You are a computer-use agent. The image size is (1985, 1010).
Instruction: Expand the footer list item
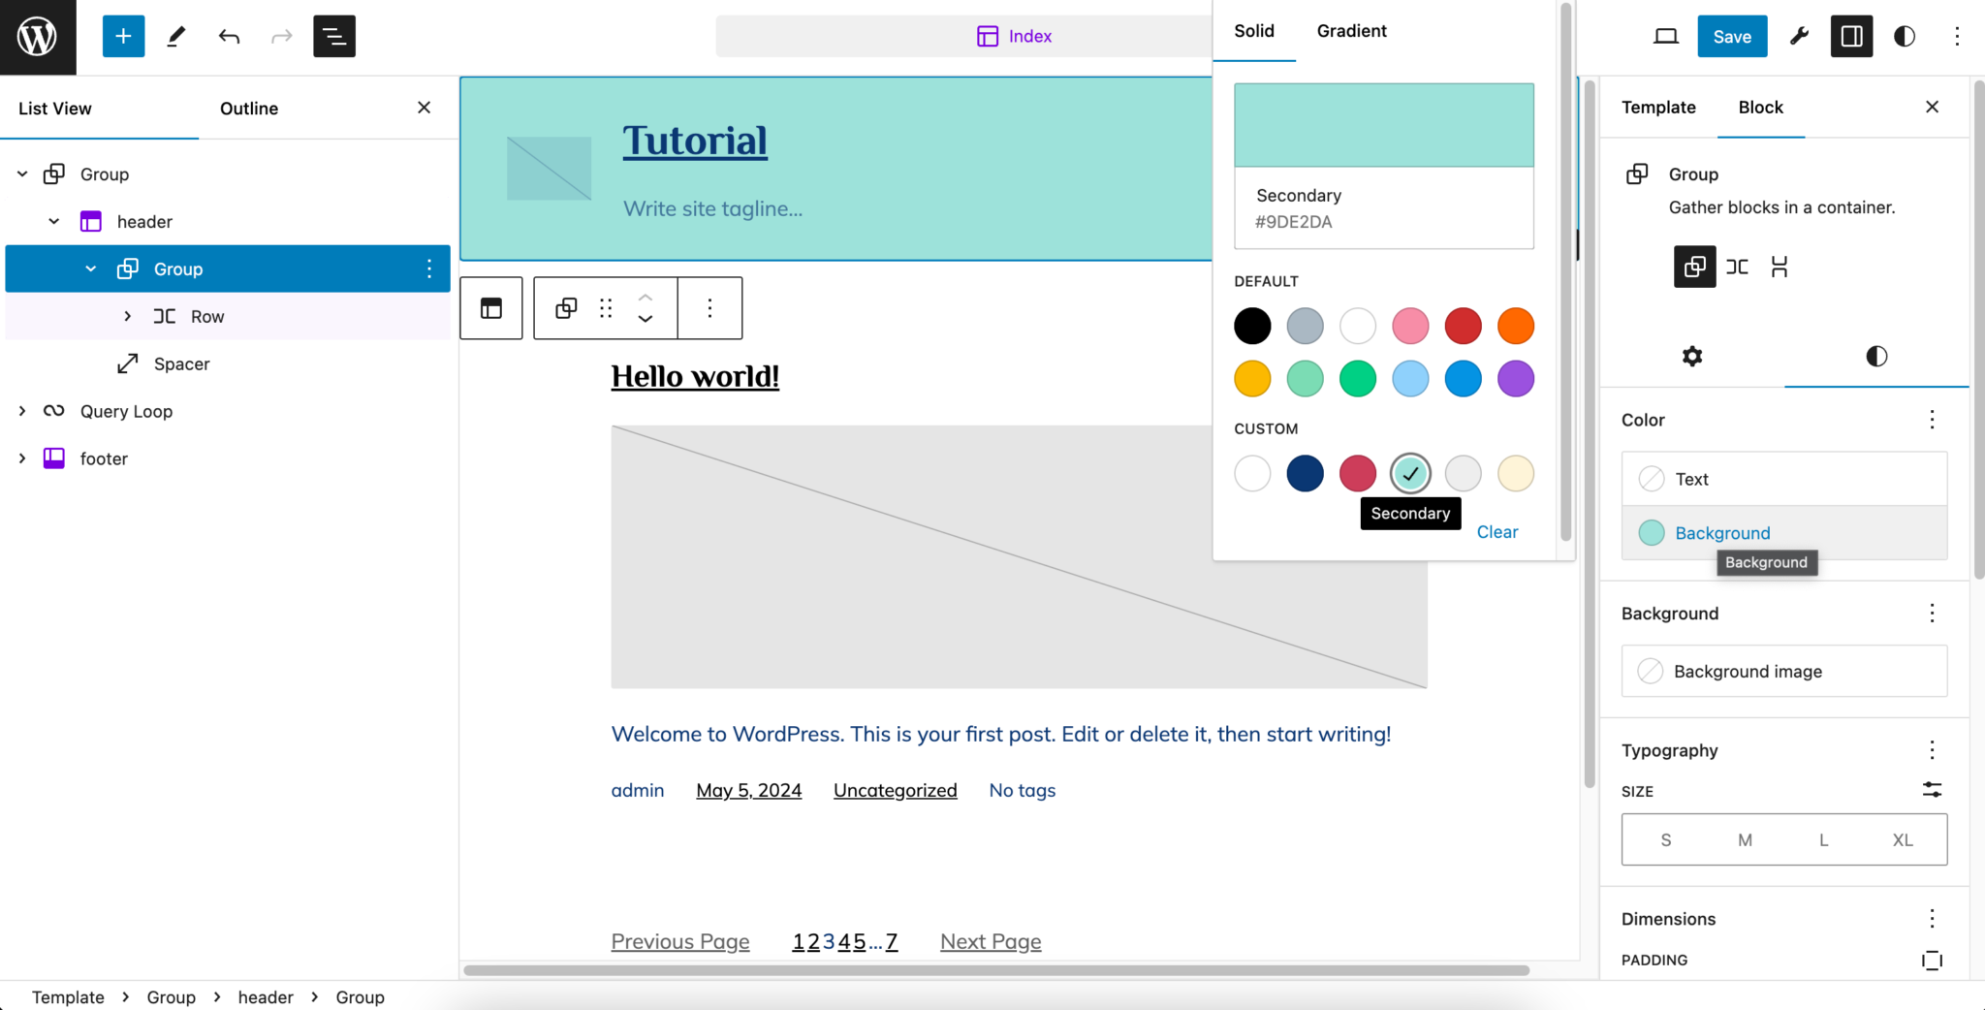click(22, 458)
